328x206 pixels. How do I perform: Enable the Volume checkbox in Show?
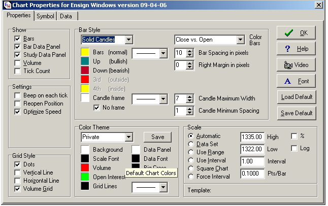click(17, 63)
